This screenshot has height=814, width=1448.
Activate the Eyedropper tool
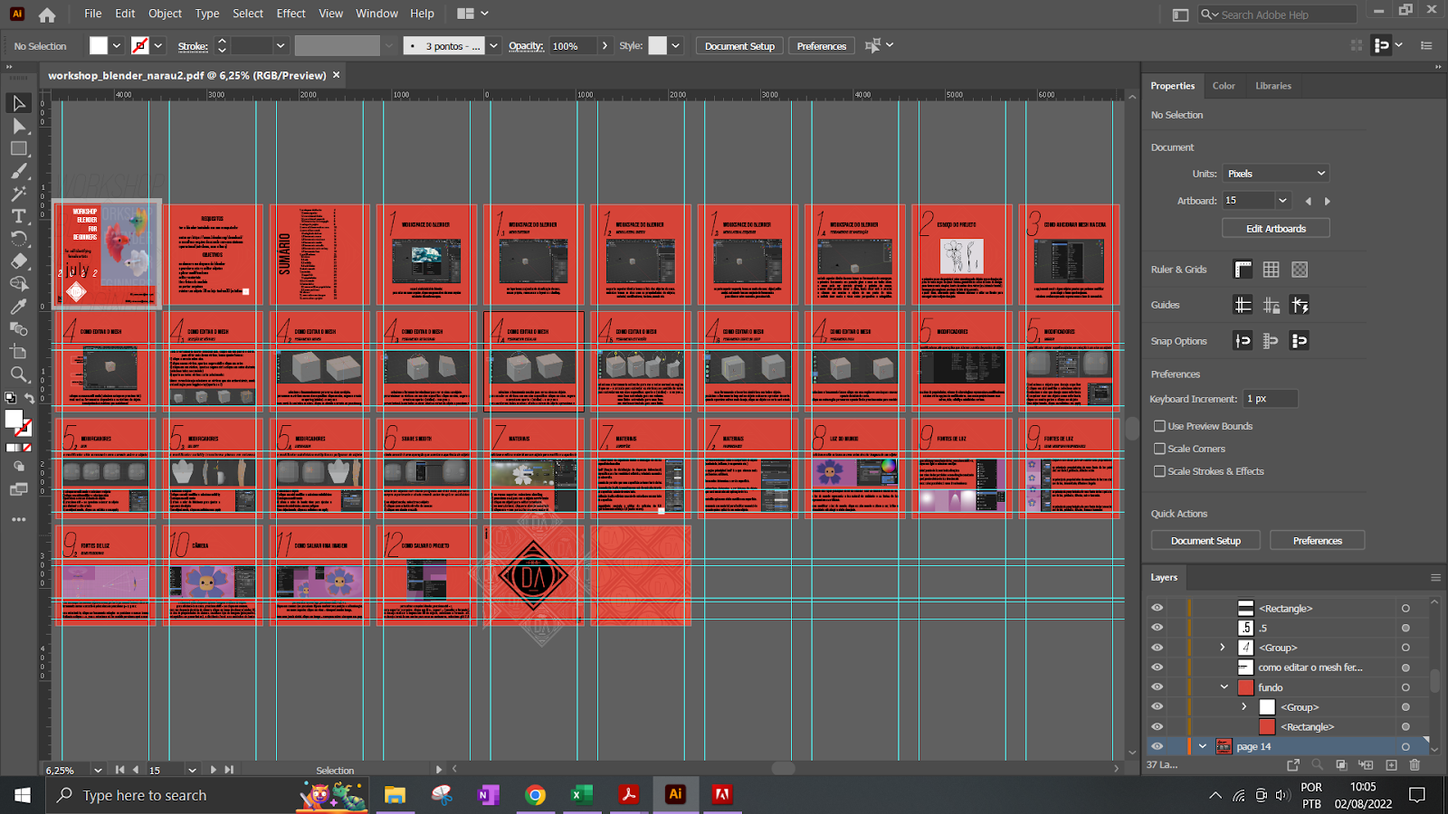coord(18,307)
